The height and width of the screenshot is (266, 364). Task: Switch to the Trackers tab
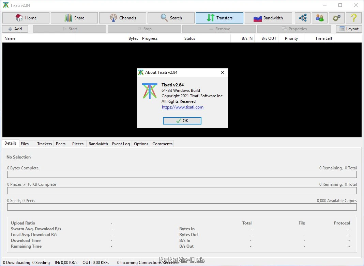[44, 144]
